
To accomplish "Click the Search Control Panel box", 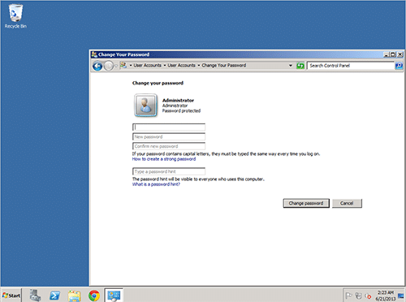I will pyautogui.click(x=351, y=66).
